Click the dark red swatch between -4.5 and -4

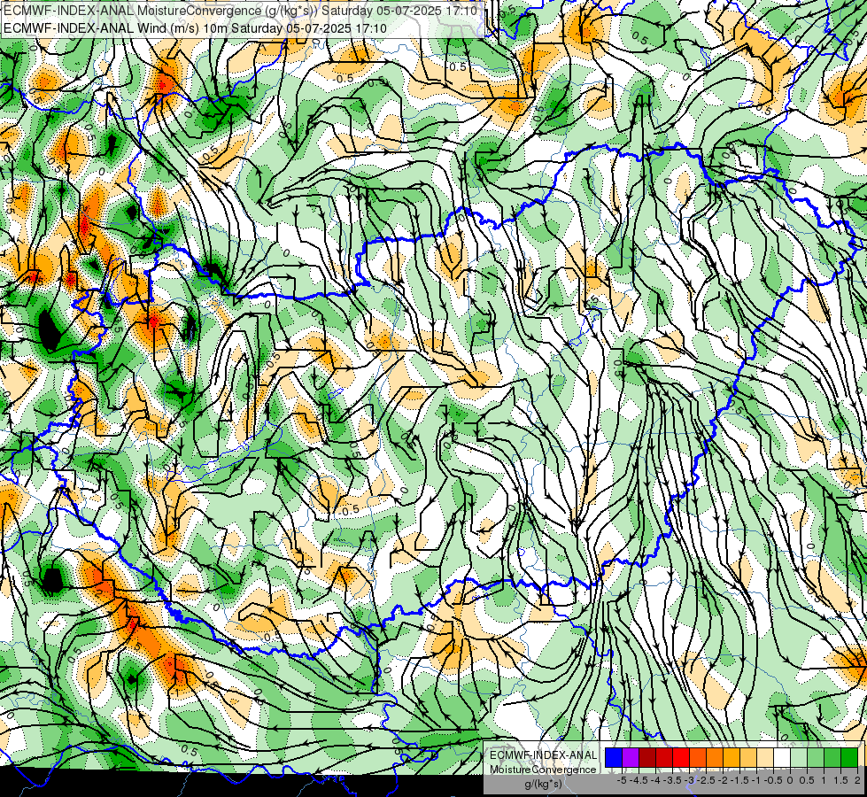pos(647,758)
